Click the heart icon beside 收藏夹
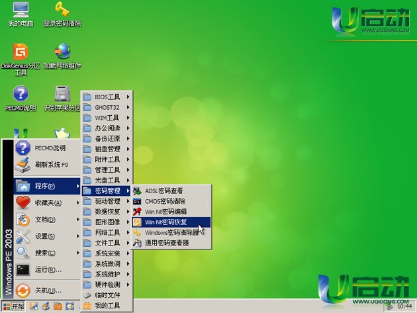417x313 pixels. (x=23, y=202)
